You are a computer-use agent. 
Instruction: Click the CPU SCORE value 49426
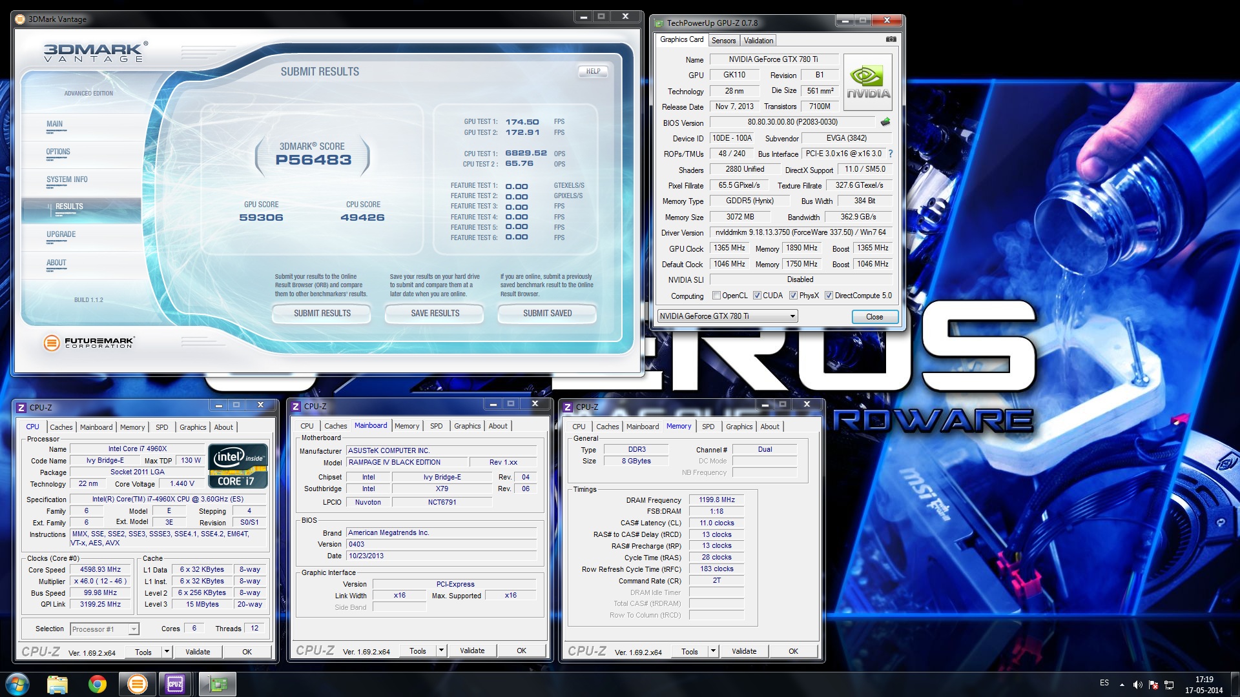[362, 217]
